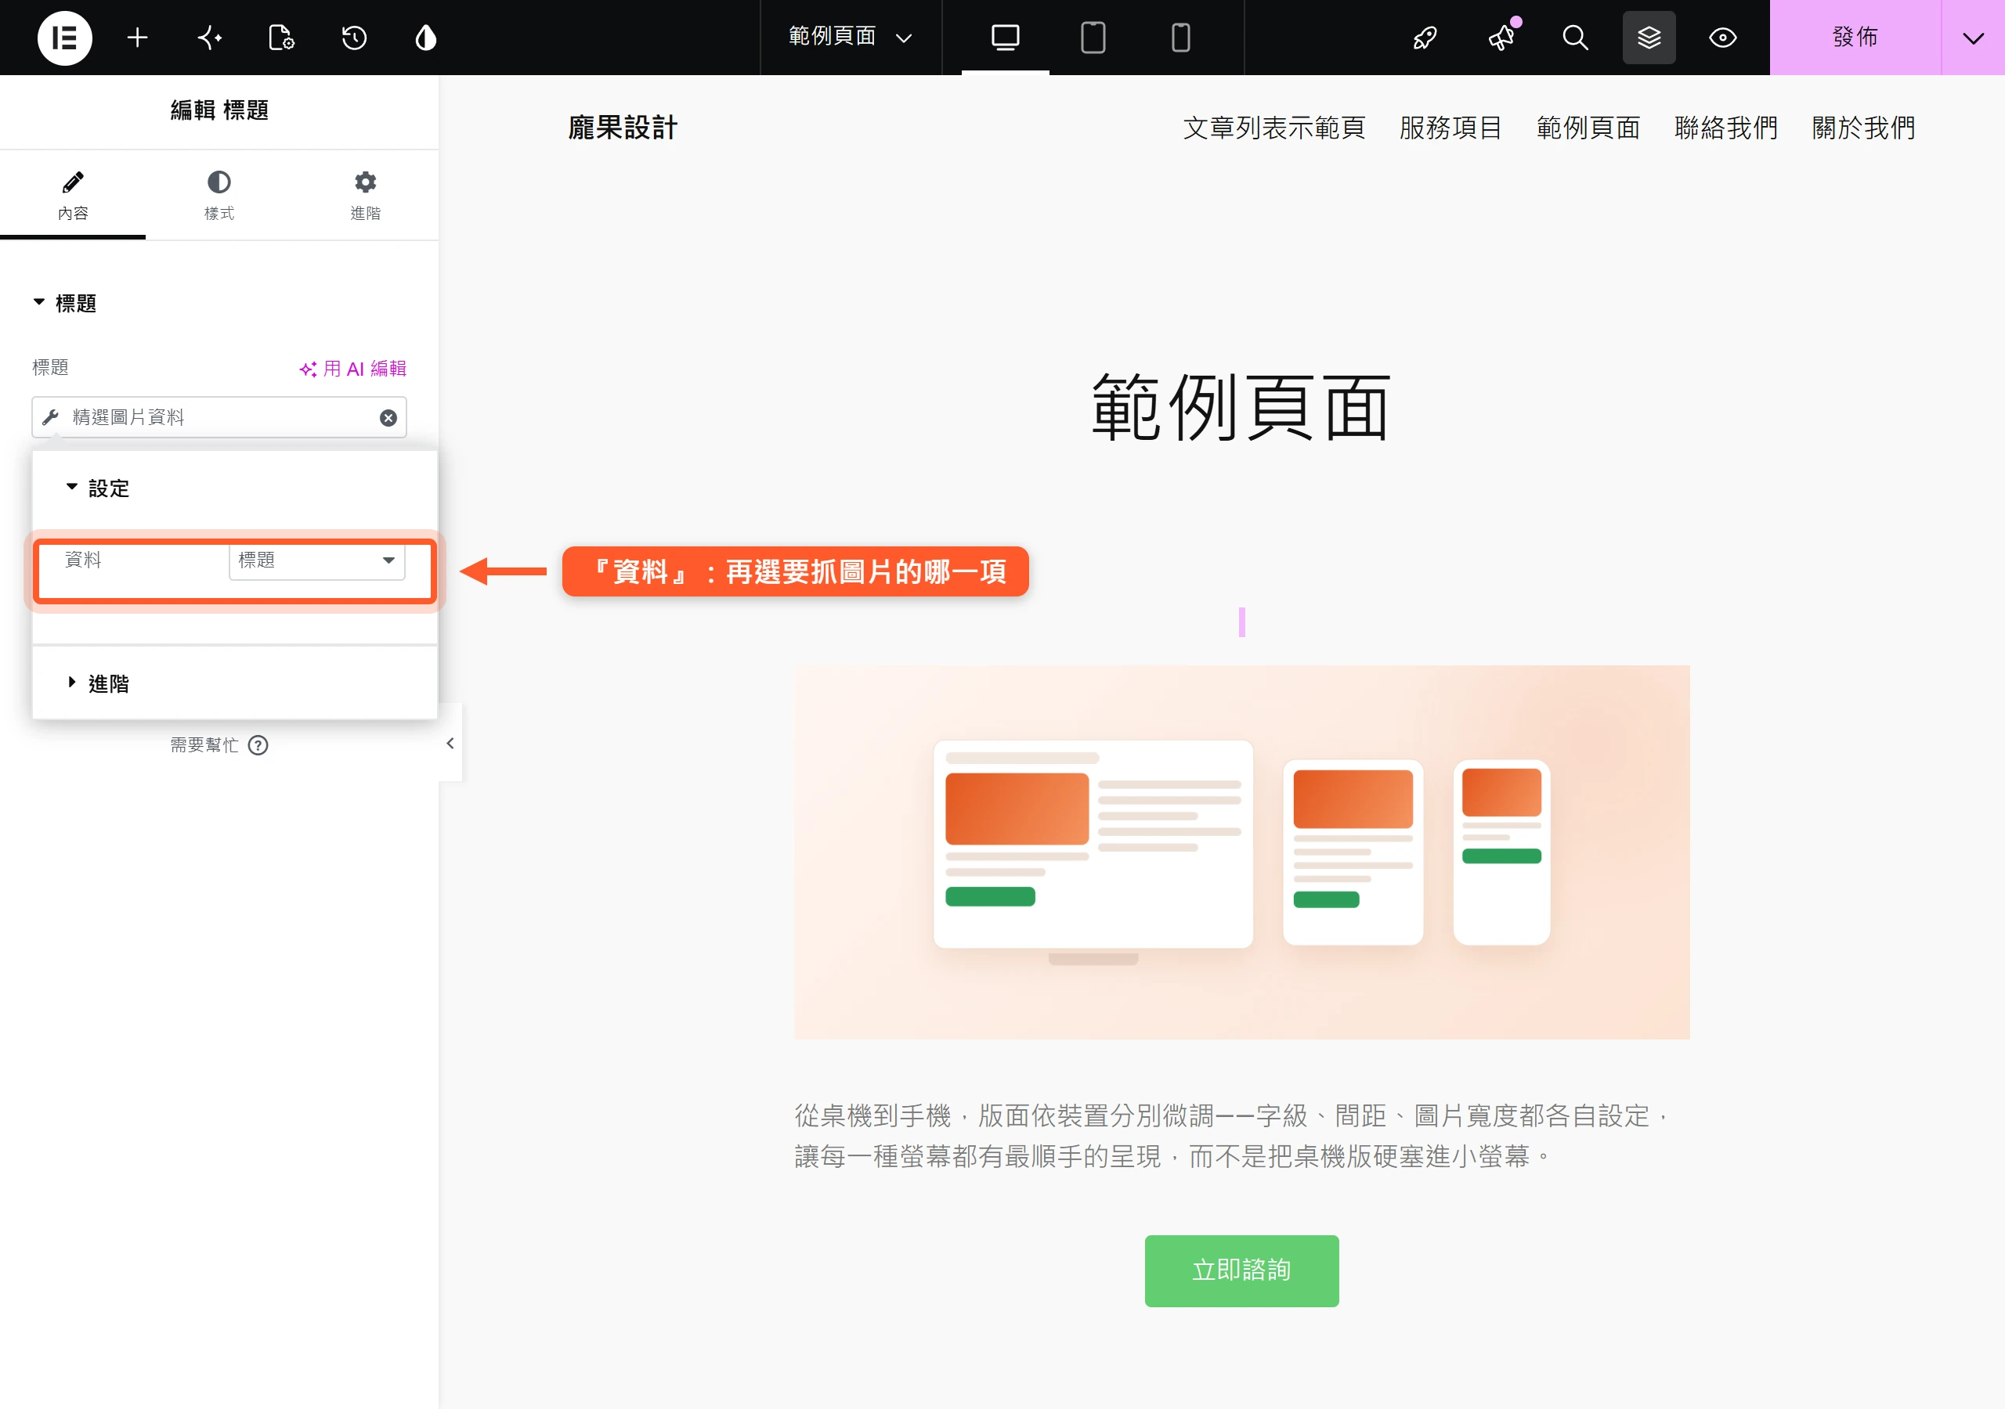Open the site styles droplet icon

pyautogui.click(x=426, y=38)
